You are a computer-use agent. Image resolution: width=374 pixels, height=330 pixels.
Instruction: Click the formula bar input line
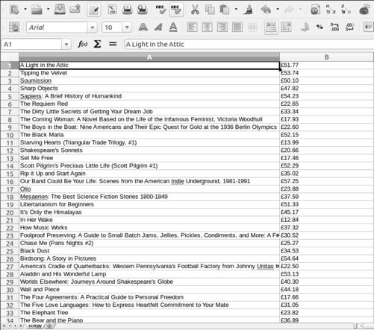tap(249, 45)
